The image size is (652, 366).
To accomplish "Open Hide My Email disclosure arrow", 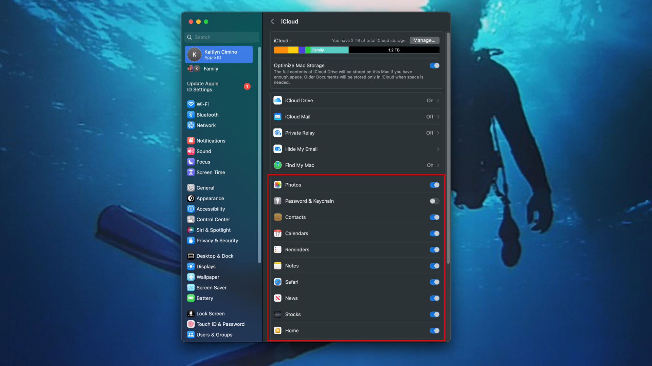I will (x=438, y=149).
